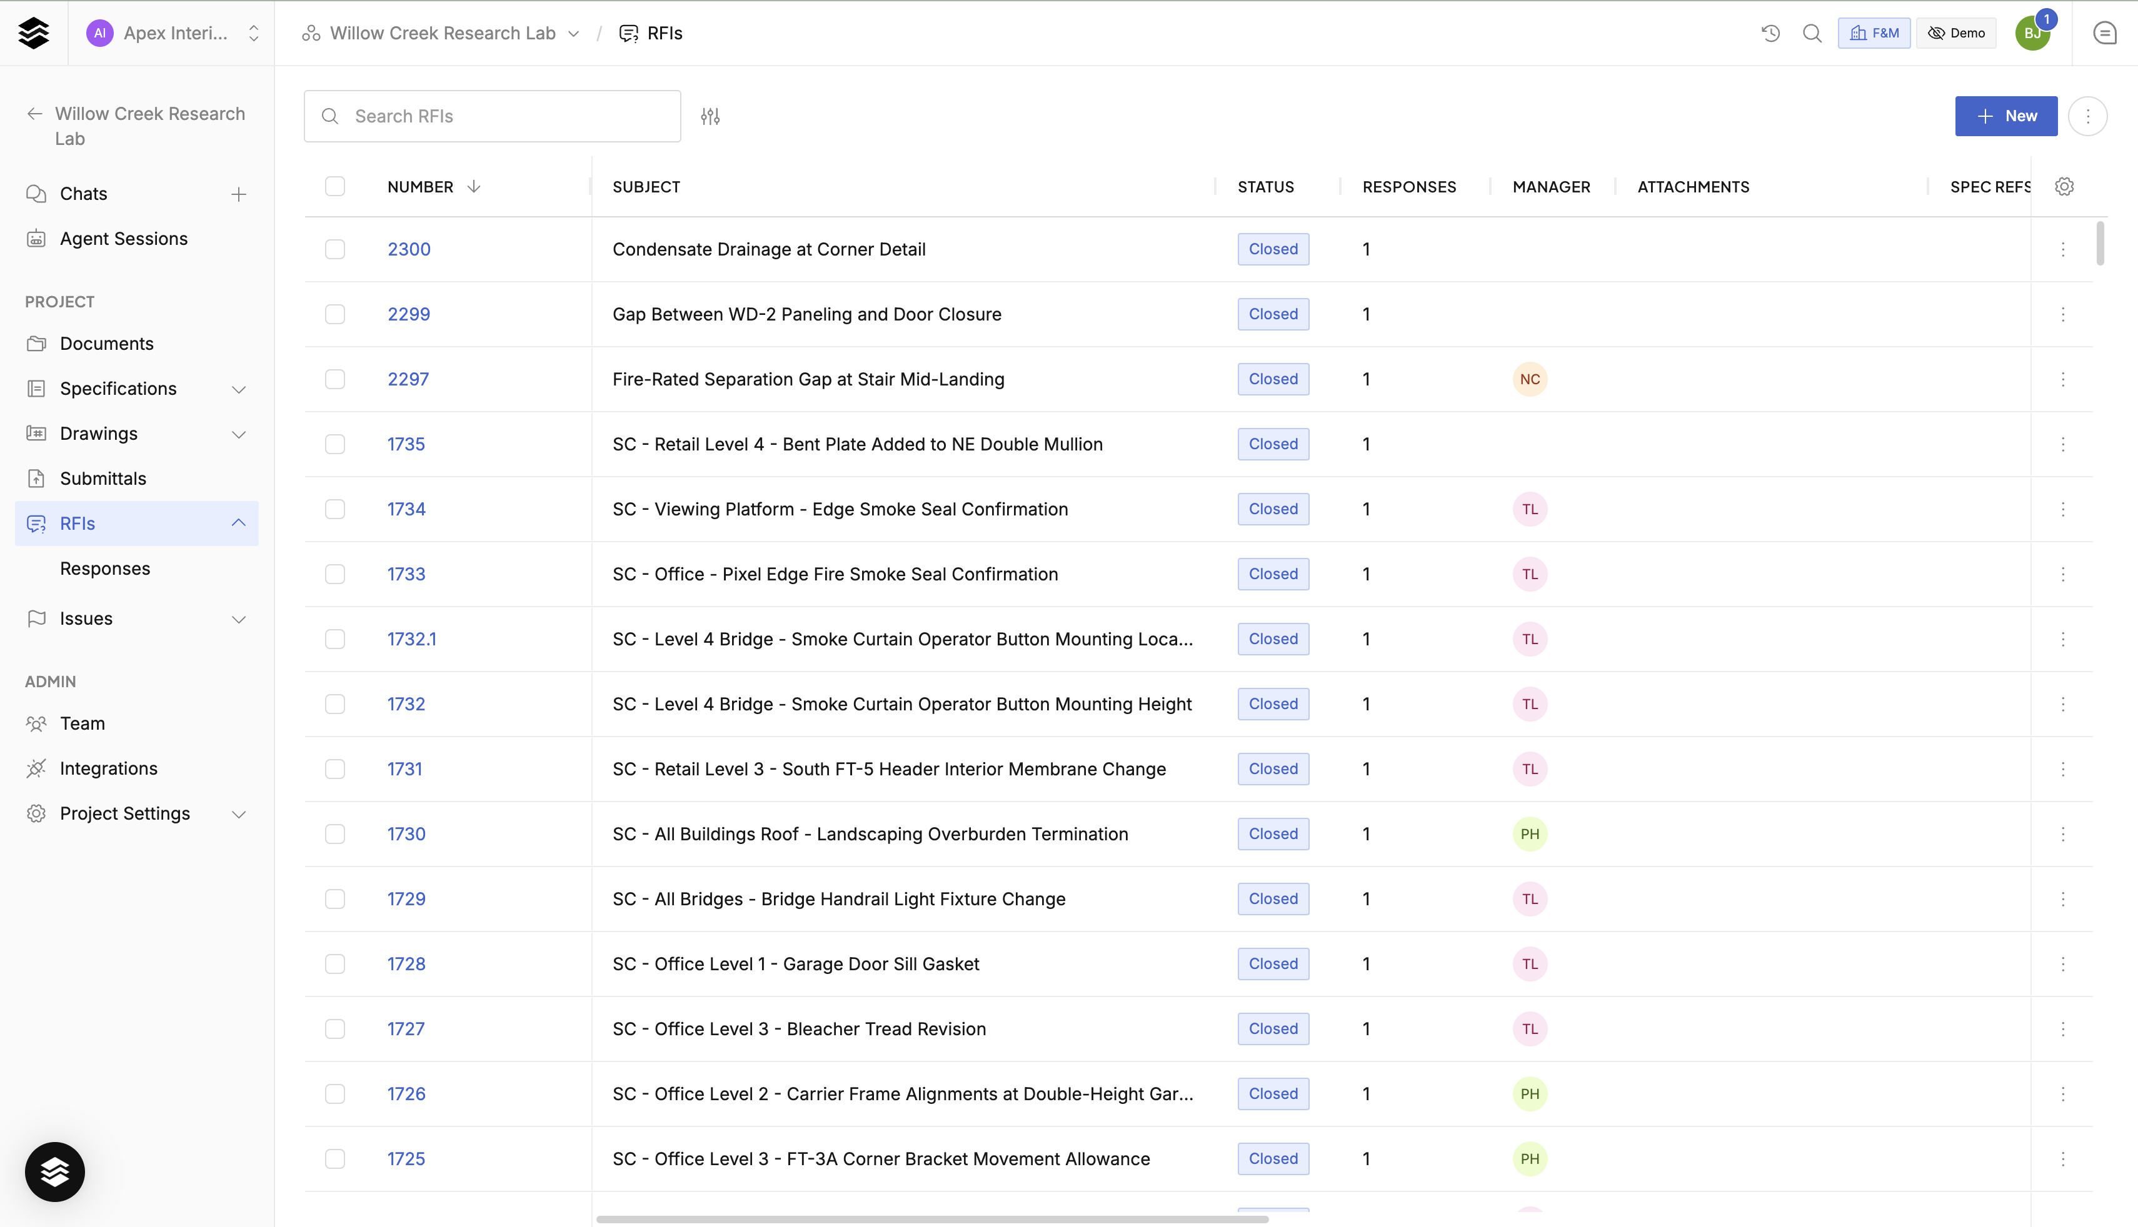Select checkbox for RFI 1726
This screenshot has width=2138, height=1227.
tap(334, 1094)
